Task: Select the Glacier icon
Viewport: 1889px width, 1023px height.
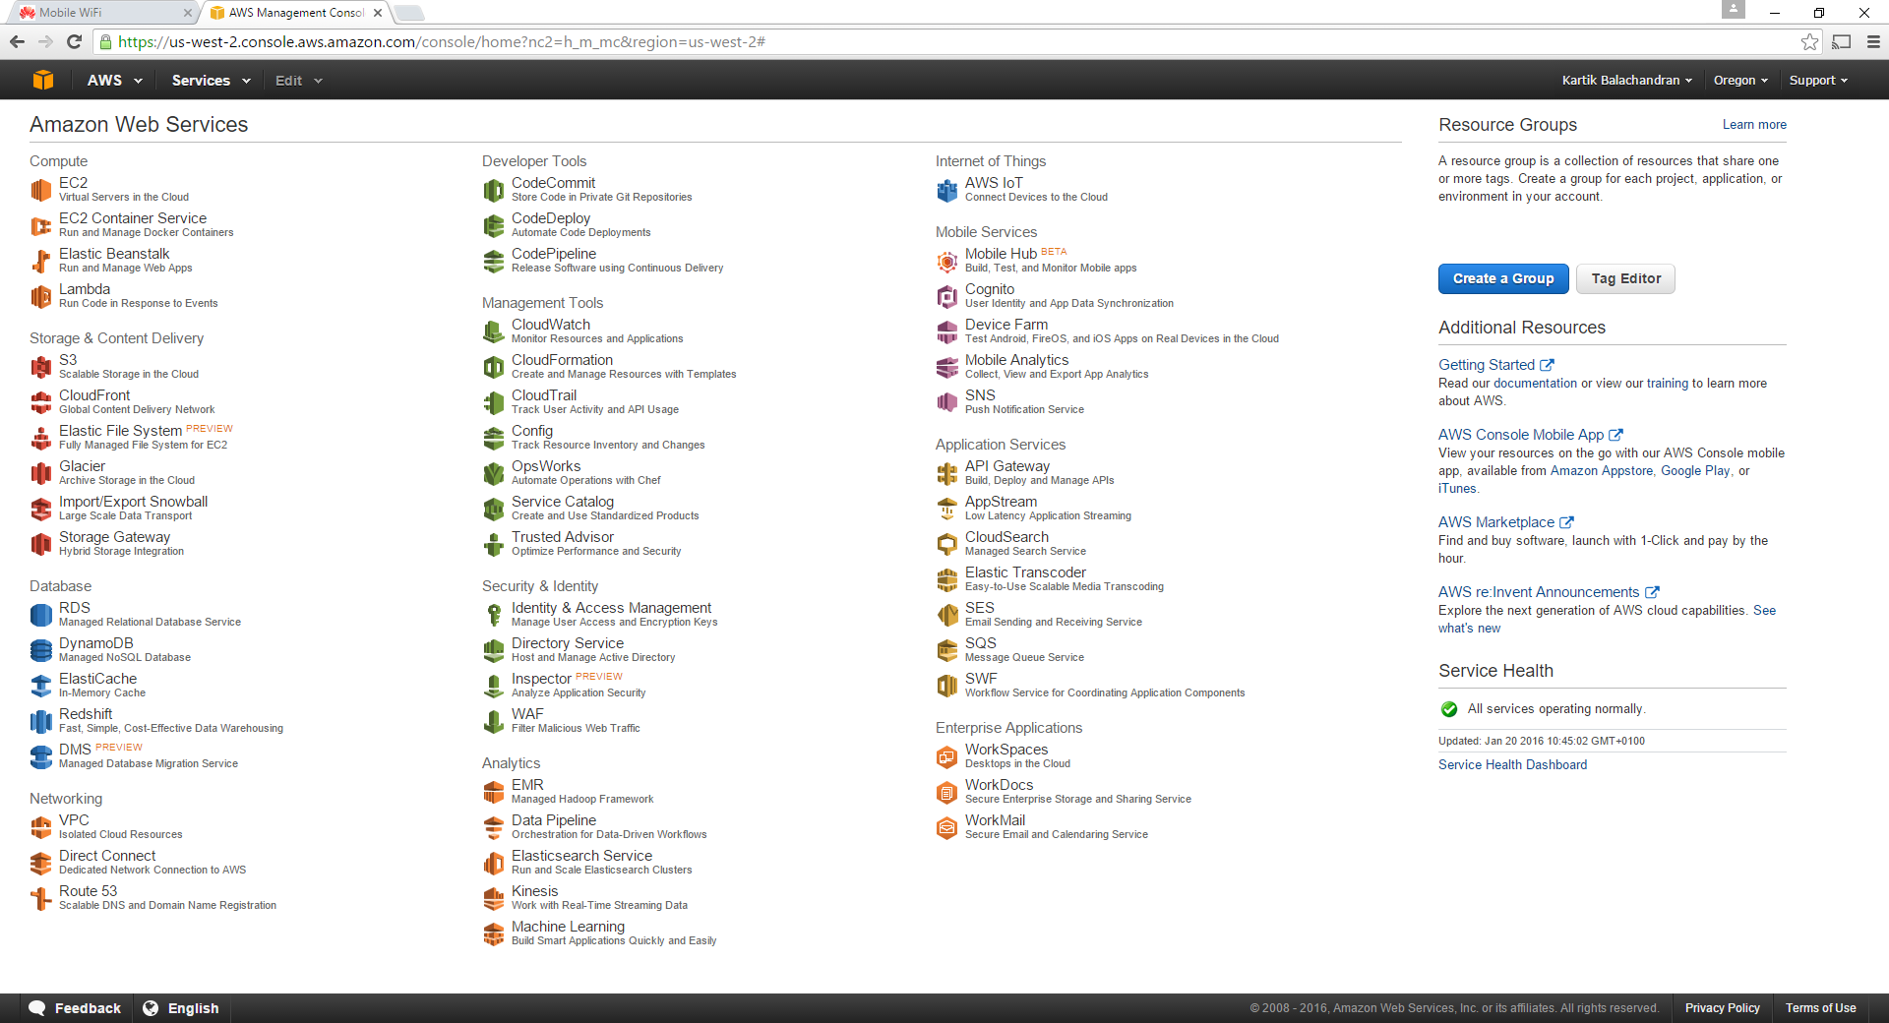Action: 41,473
